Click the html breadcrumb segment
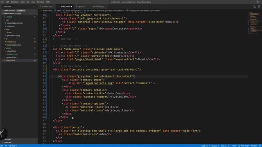This screenshot has height=147, width=262. (58, 11)
